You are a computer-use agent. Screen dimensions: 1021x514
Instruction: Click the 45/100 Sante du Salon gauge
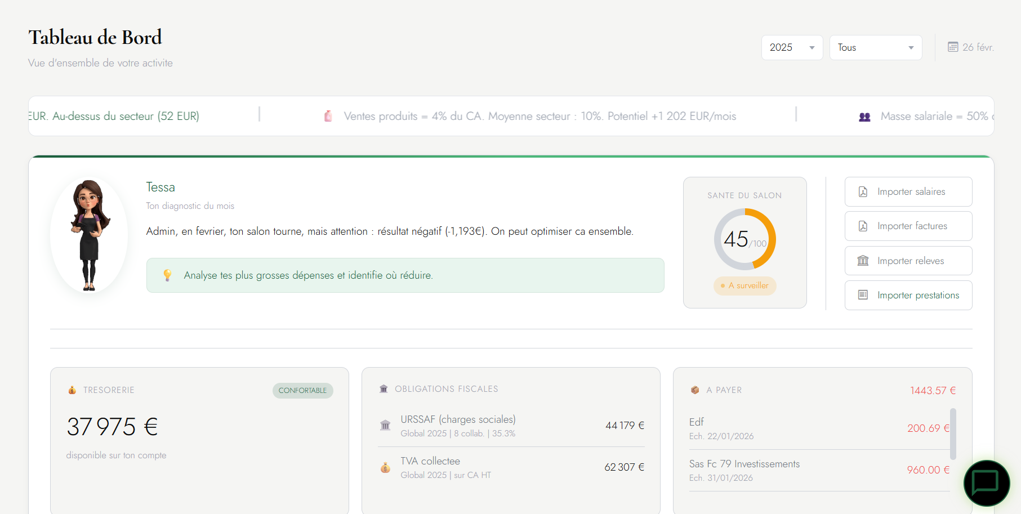tap(744, 239)
